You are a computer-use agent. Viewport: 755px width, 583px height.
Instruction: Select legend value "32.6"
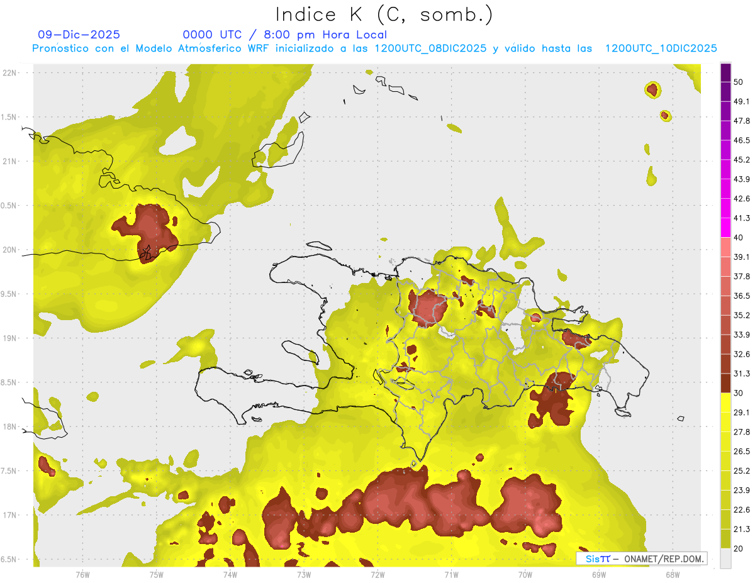pos(742,354)
